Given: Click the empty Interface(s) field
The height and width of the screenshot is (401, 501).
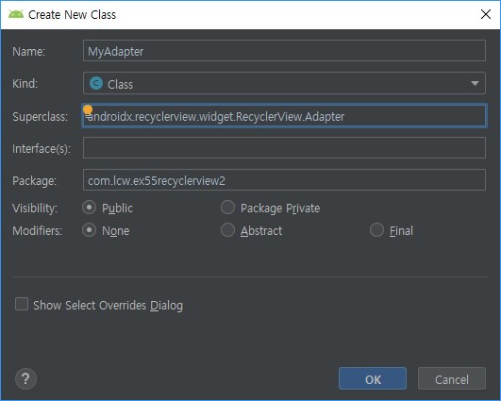Looking at the screenshot, I should 284,147.
